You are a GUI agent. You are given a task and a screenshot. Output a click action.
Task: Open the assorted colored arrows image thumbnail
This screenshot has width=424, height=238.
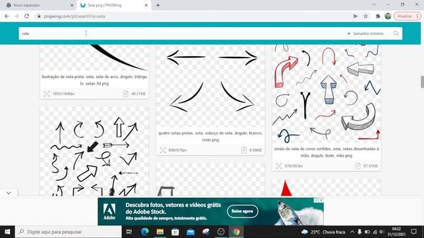tap(327, 94)
